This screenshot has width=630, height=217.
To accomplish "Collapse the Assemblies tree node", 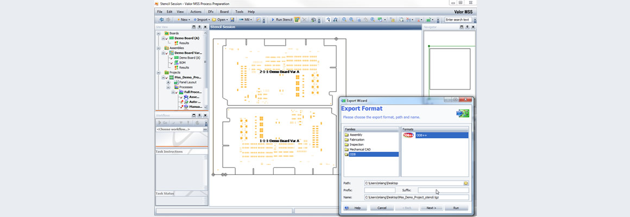I will pos(159,48).
